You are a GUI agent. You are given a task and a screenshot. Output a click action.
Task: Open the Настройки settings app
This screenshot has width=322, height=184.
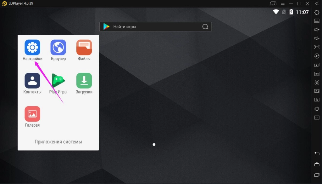pos(32,48)
